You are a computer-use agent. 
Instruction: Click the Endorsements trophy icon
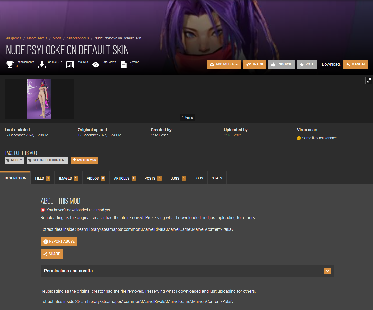click(10, 65)
